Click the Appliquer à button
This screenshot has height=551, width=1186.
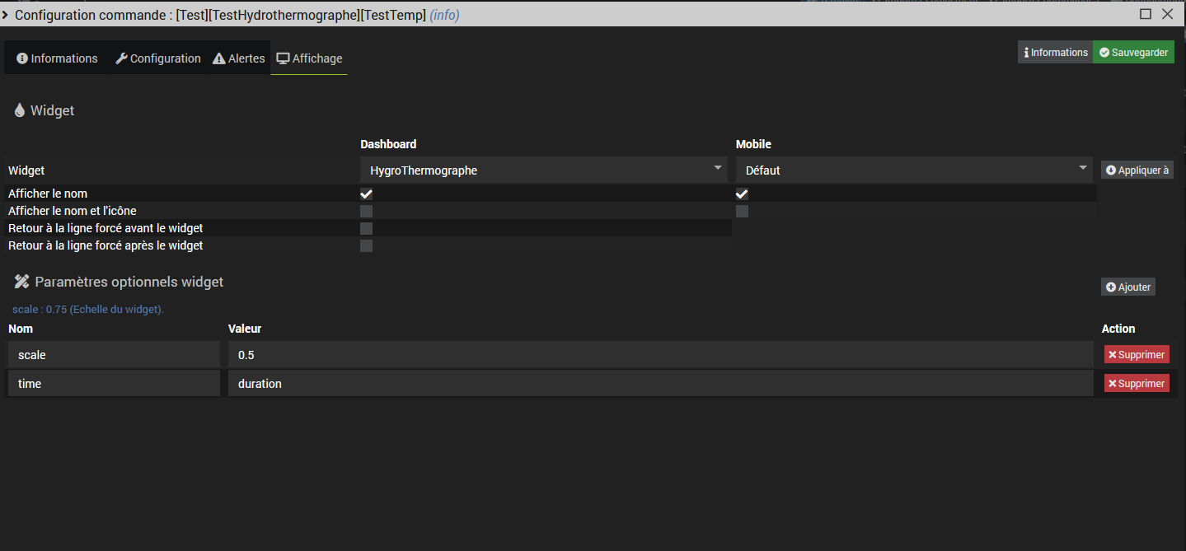point(1137,170)
